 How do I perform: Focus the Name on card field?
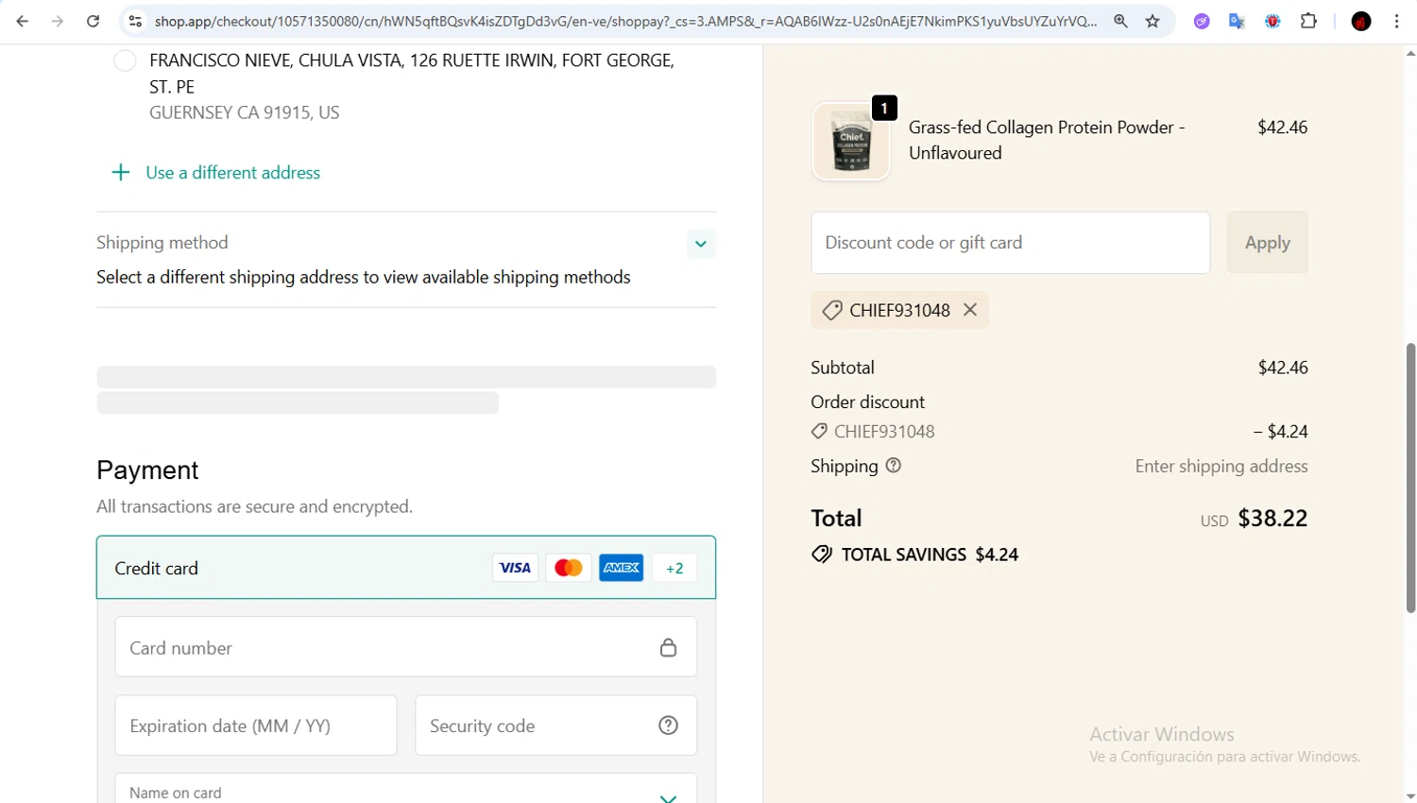[x=406, y=790]
